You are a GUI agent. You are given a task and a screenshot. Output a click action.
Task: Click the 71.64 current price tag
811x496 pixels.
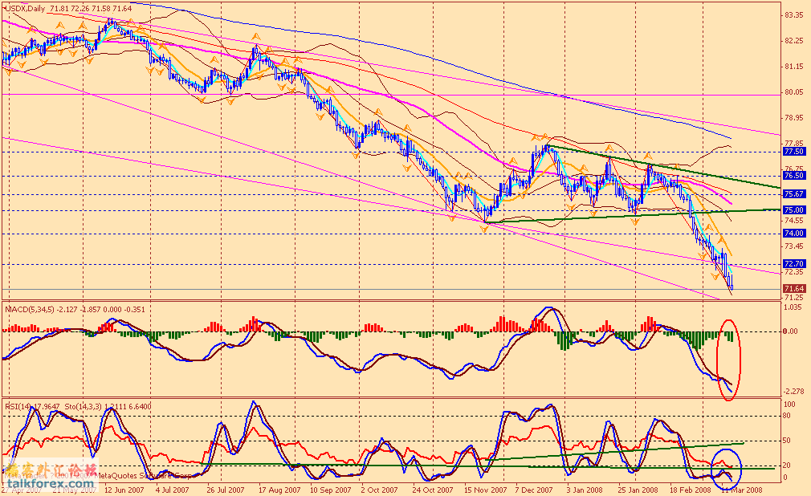794,289
